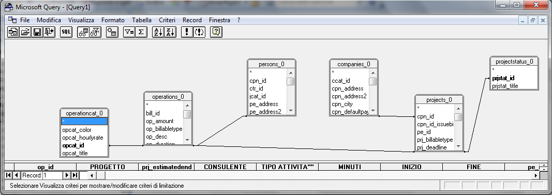Image resolution: width=552 pixels, height=195 pixels.
Task: Click the INIZIO column header
Action: [x=411, y=167]
